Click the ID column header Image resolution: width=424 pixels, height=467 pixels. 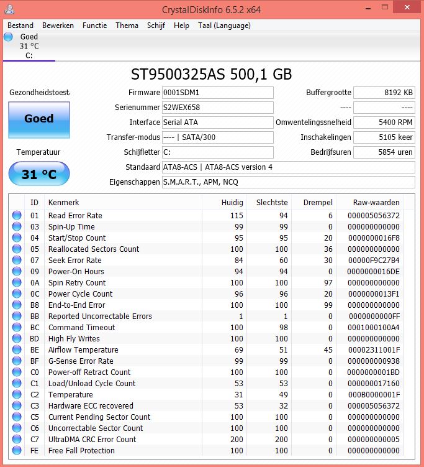click(x=34, y=203)
